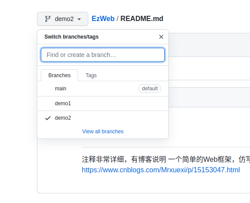Click the README.md file name in breadcrumb
This screenshot has height=203, width=250.
point(142,18)
